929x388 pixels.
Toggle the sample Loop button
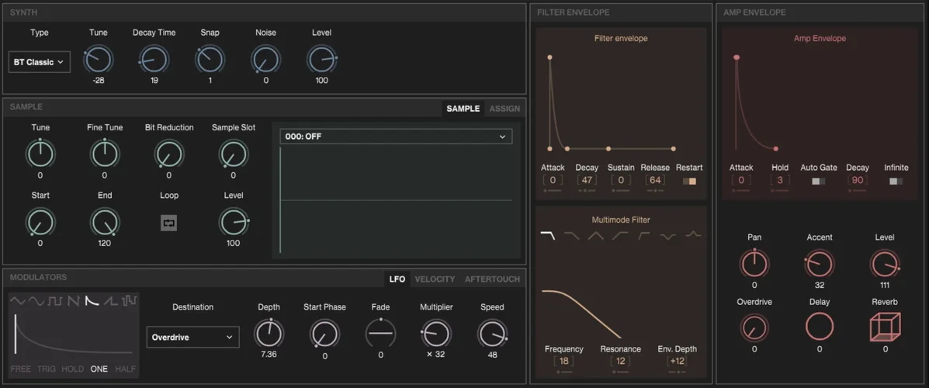168,223
